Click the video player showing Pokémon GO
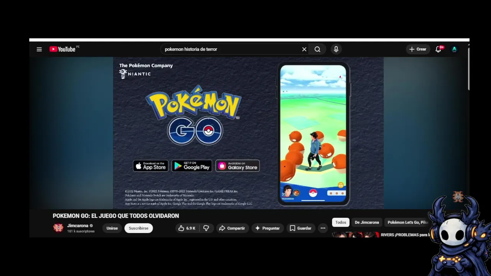Screen dimensions: 491x276 coord(248,133)
